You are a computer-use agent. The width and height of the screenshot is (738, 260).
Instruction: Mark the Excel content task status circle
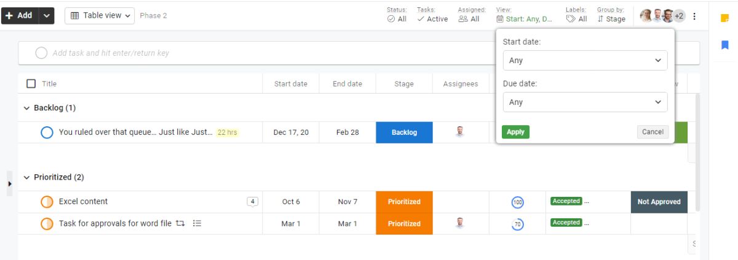(47, 202)
